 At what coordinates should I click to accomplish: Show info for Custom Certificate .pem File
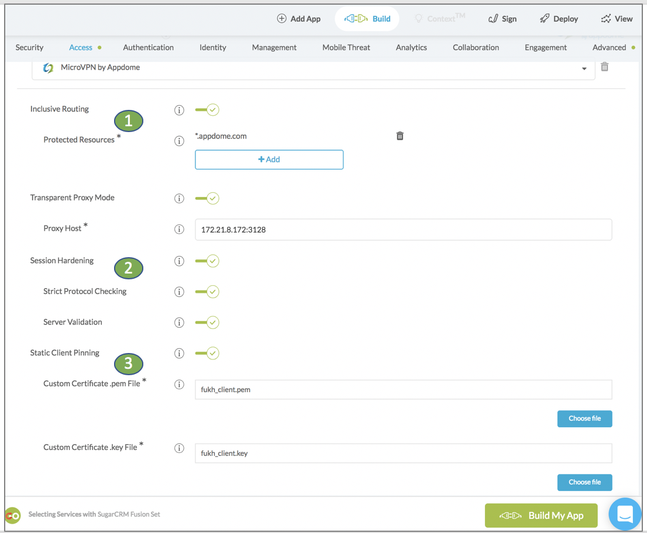(x=179, y=384)
